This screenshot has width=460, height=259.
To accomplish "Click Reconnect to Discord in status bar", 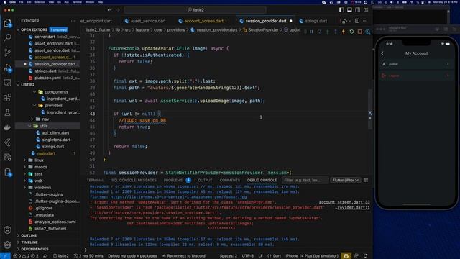I will tap(184, 256).
